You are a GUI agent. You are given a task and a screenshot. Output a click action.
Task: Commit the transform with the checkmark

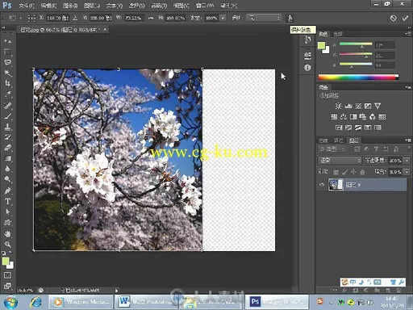405,18
